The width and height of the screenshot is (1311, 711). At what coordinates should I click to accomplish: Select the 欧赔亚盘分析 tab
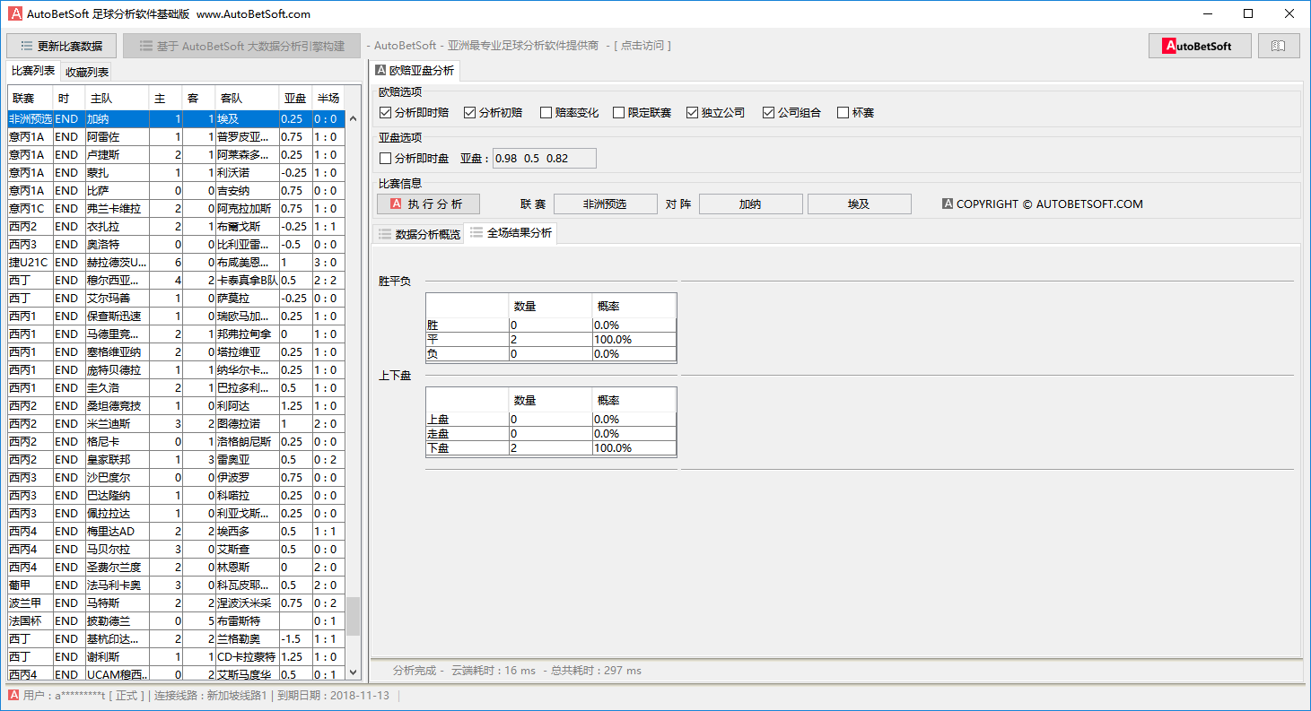(x=415, y=70)
